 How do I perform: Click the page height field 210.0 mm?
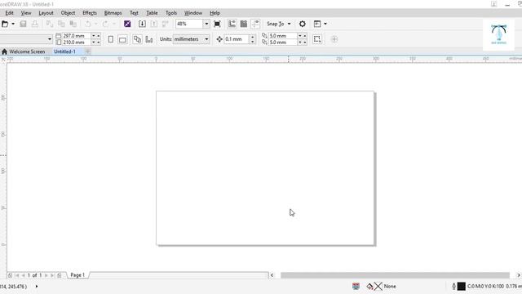tap(77, 42)
